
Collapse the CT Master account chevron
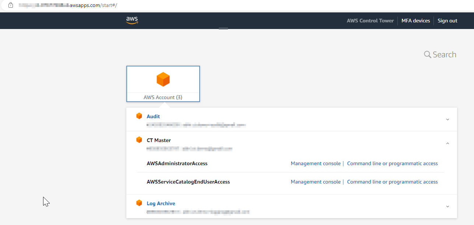click(x=447, y=144)
